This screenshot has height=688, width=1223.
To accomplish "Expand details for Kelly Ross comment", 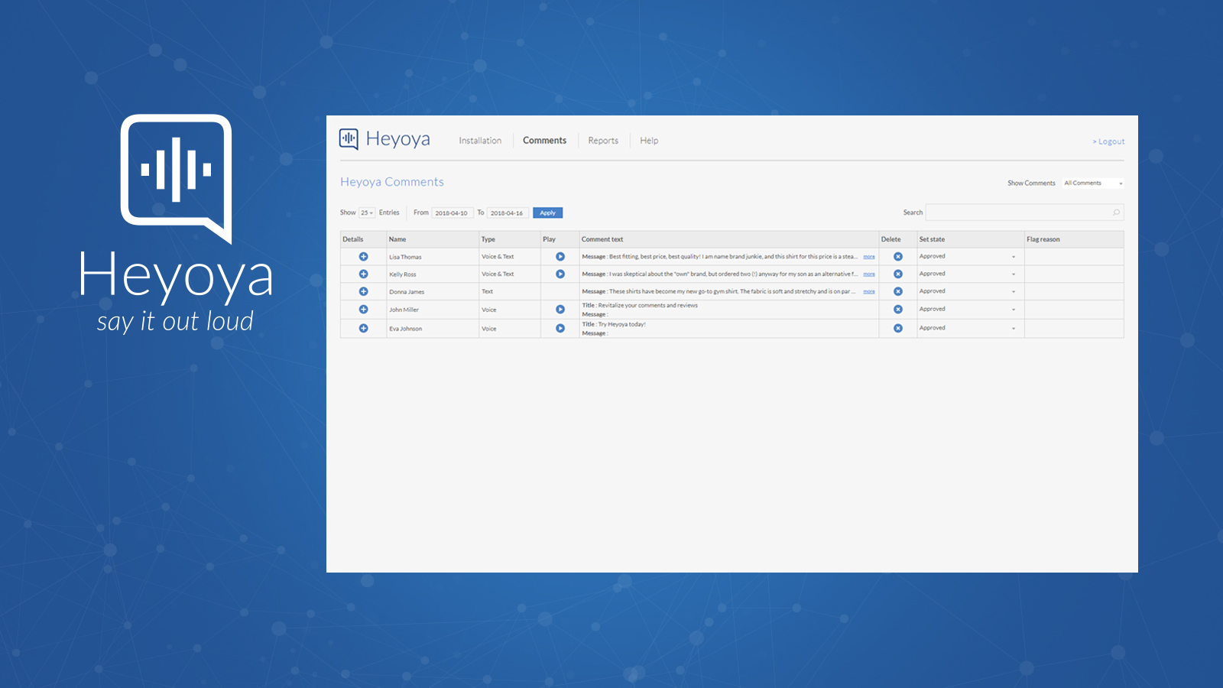I will pos(364,274).
